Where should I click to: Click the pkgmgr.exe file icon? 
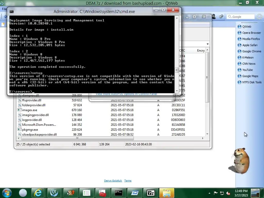(x=20, y=129)
